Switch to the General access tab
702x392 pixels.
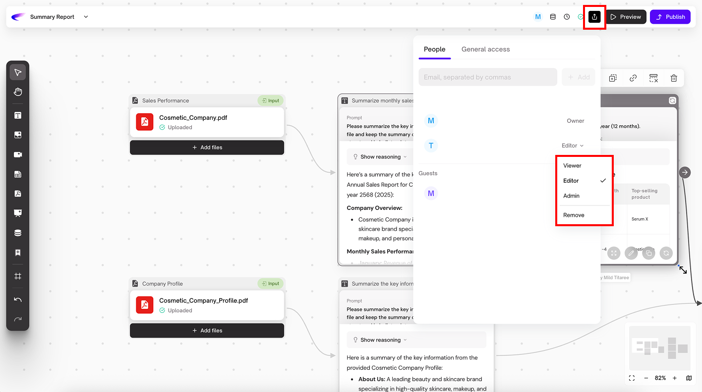pos(485,49)
